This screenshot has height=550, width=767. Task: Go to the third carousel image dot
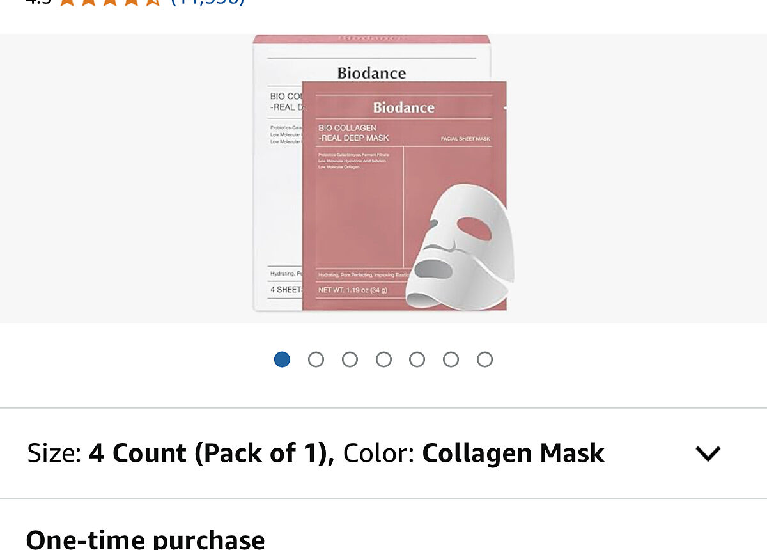350,359
